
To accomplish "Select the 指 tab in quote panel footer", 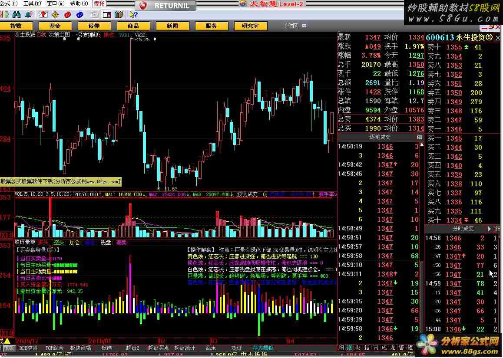I will click(367, 348).
